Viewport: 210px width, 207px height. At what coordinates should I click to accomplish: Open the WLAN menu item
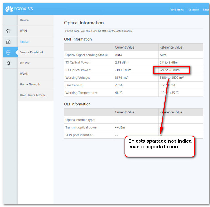tap(24, 74)
